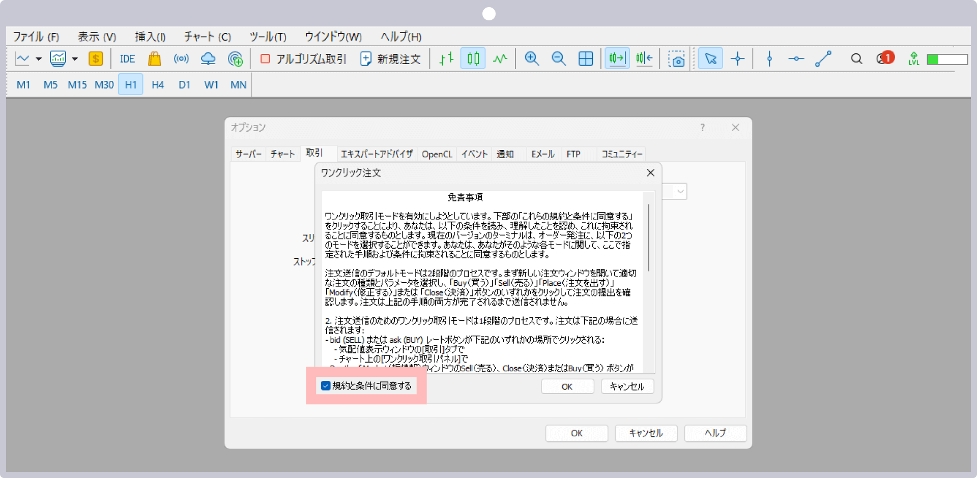Switch to the コミュニティー tab
977x478 pixels.
click(x=622, y=154)
